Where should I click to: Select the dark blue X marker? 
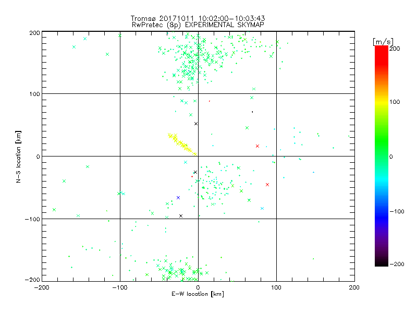tap(178, 198)
